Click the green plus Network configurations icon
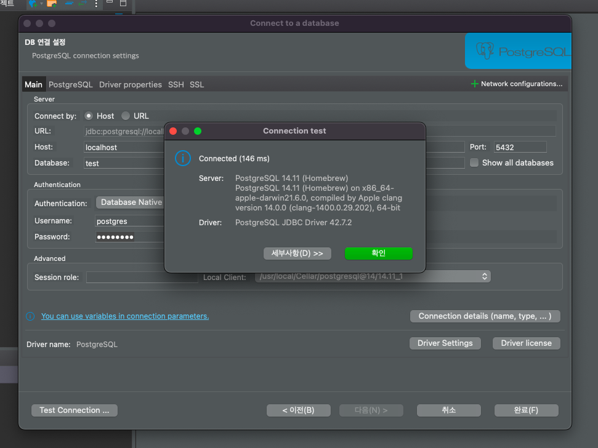The width and height of the screenshot is (598, 448). tap(474, 84)
